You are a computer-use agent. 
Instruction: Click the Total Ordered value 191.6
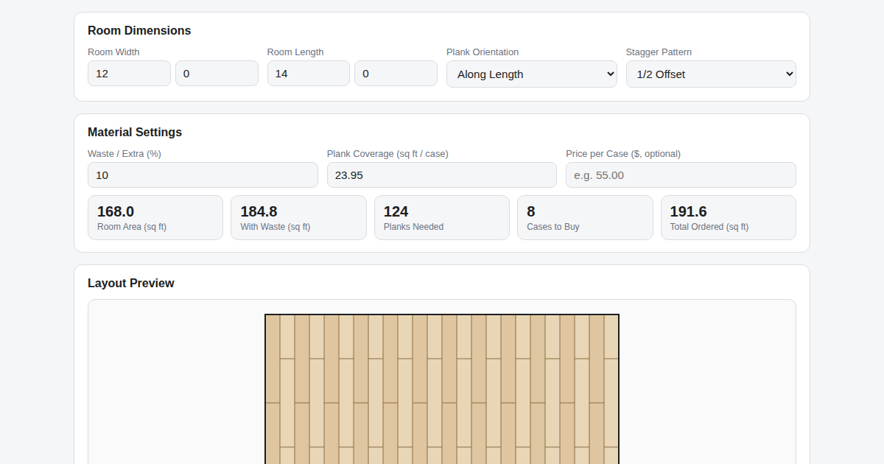point(689,212)
